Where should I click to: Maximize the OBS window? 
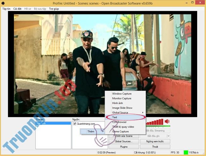(x=192, y=3)
